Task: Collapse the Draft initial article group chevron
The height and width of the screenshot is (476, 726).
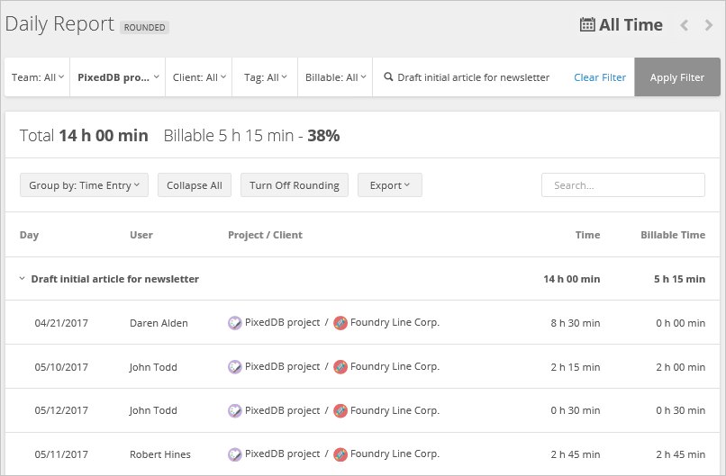Action: pos(22,278)
